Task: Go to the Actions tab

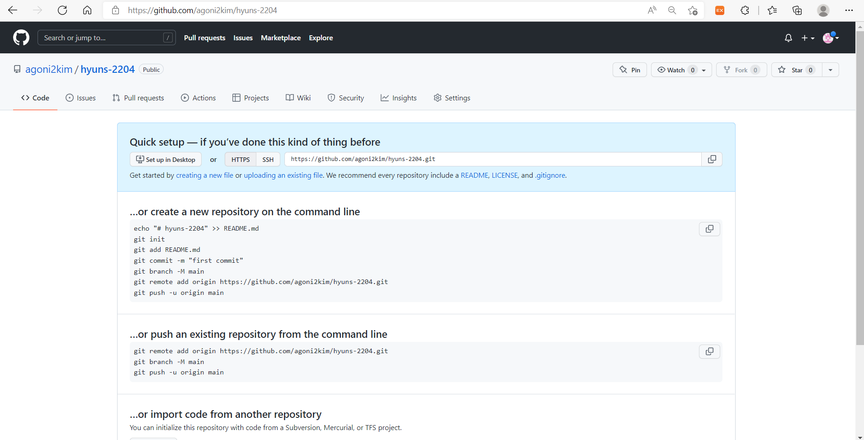Action: click(x=198, y=98)
